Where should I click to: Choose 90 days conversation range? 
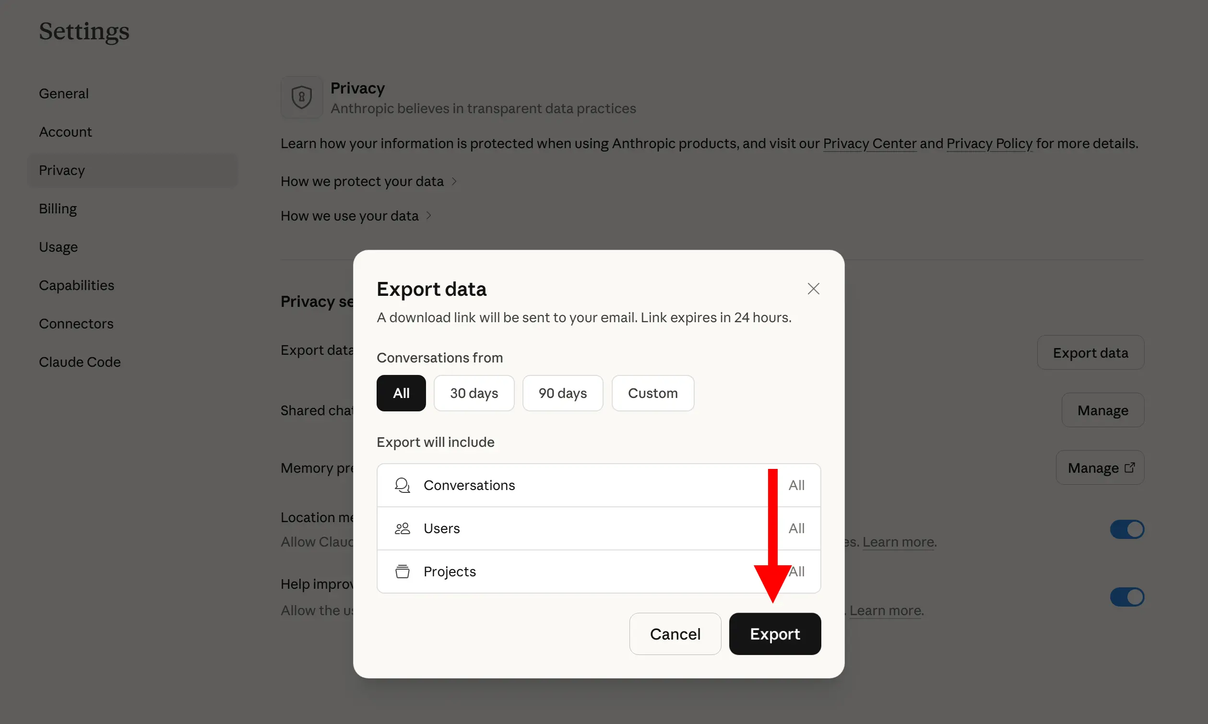pyautogui.click(x=562, y=393)
